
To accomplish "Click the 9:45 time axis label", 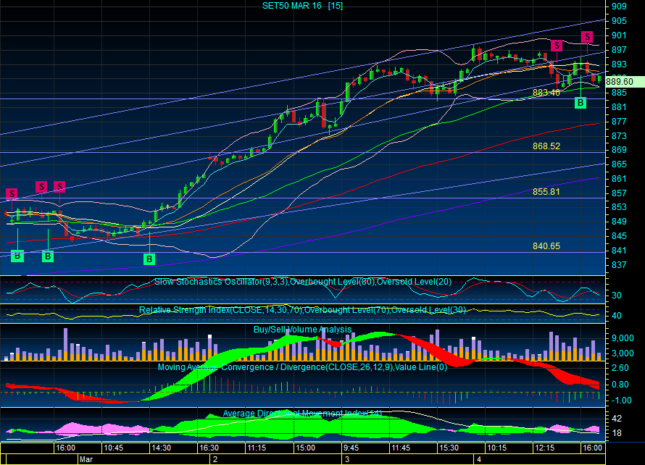I will point(351,448).
